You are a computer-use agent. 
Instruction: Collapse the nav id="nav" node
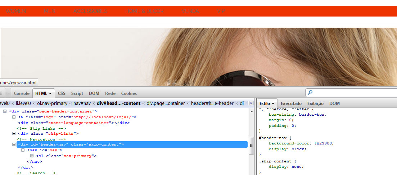coord(23,150)
